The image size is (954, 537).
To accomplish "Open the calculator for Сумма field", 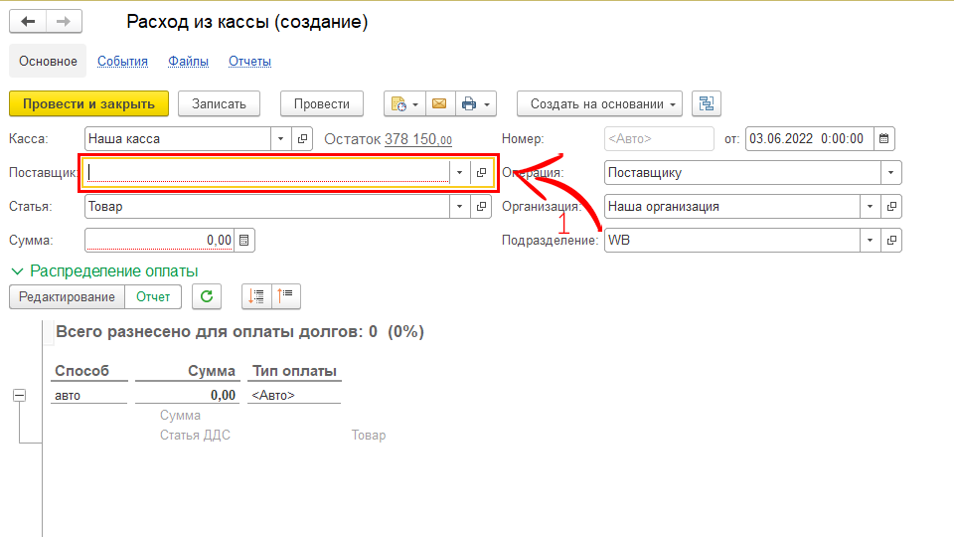I will pos(244,240).
